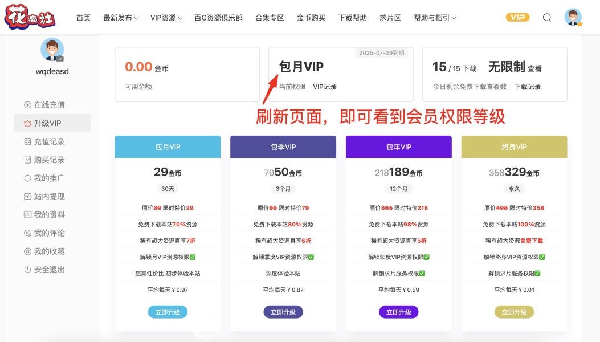Open the user avatar in top right

(x=573, y=17)
